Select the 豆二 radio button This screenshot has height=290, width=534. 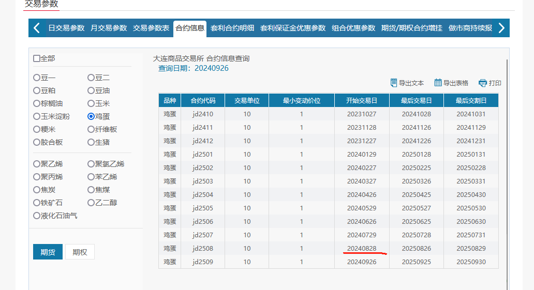91,78
